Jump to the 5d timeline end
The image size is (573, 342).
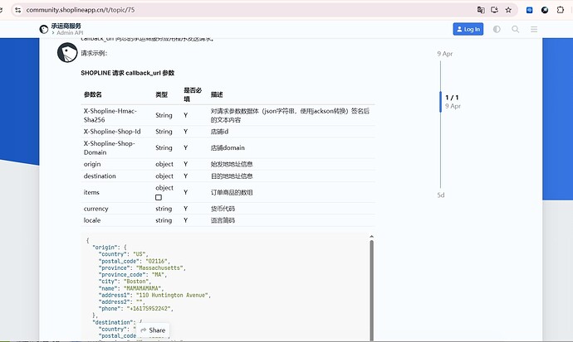[441, 195]
